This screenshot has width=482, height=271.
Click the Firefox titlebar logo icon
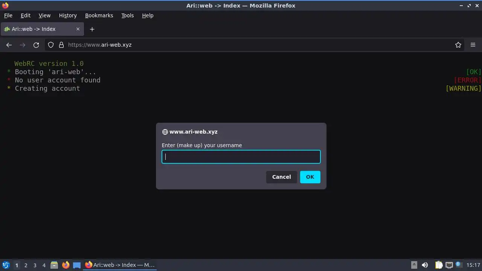[x=5, y=5]
